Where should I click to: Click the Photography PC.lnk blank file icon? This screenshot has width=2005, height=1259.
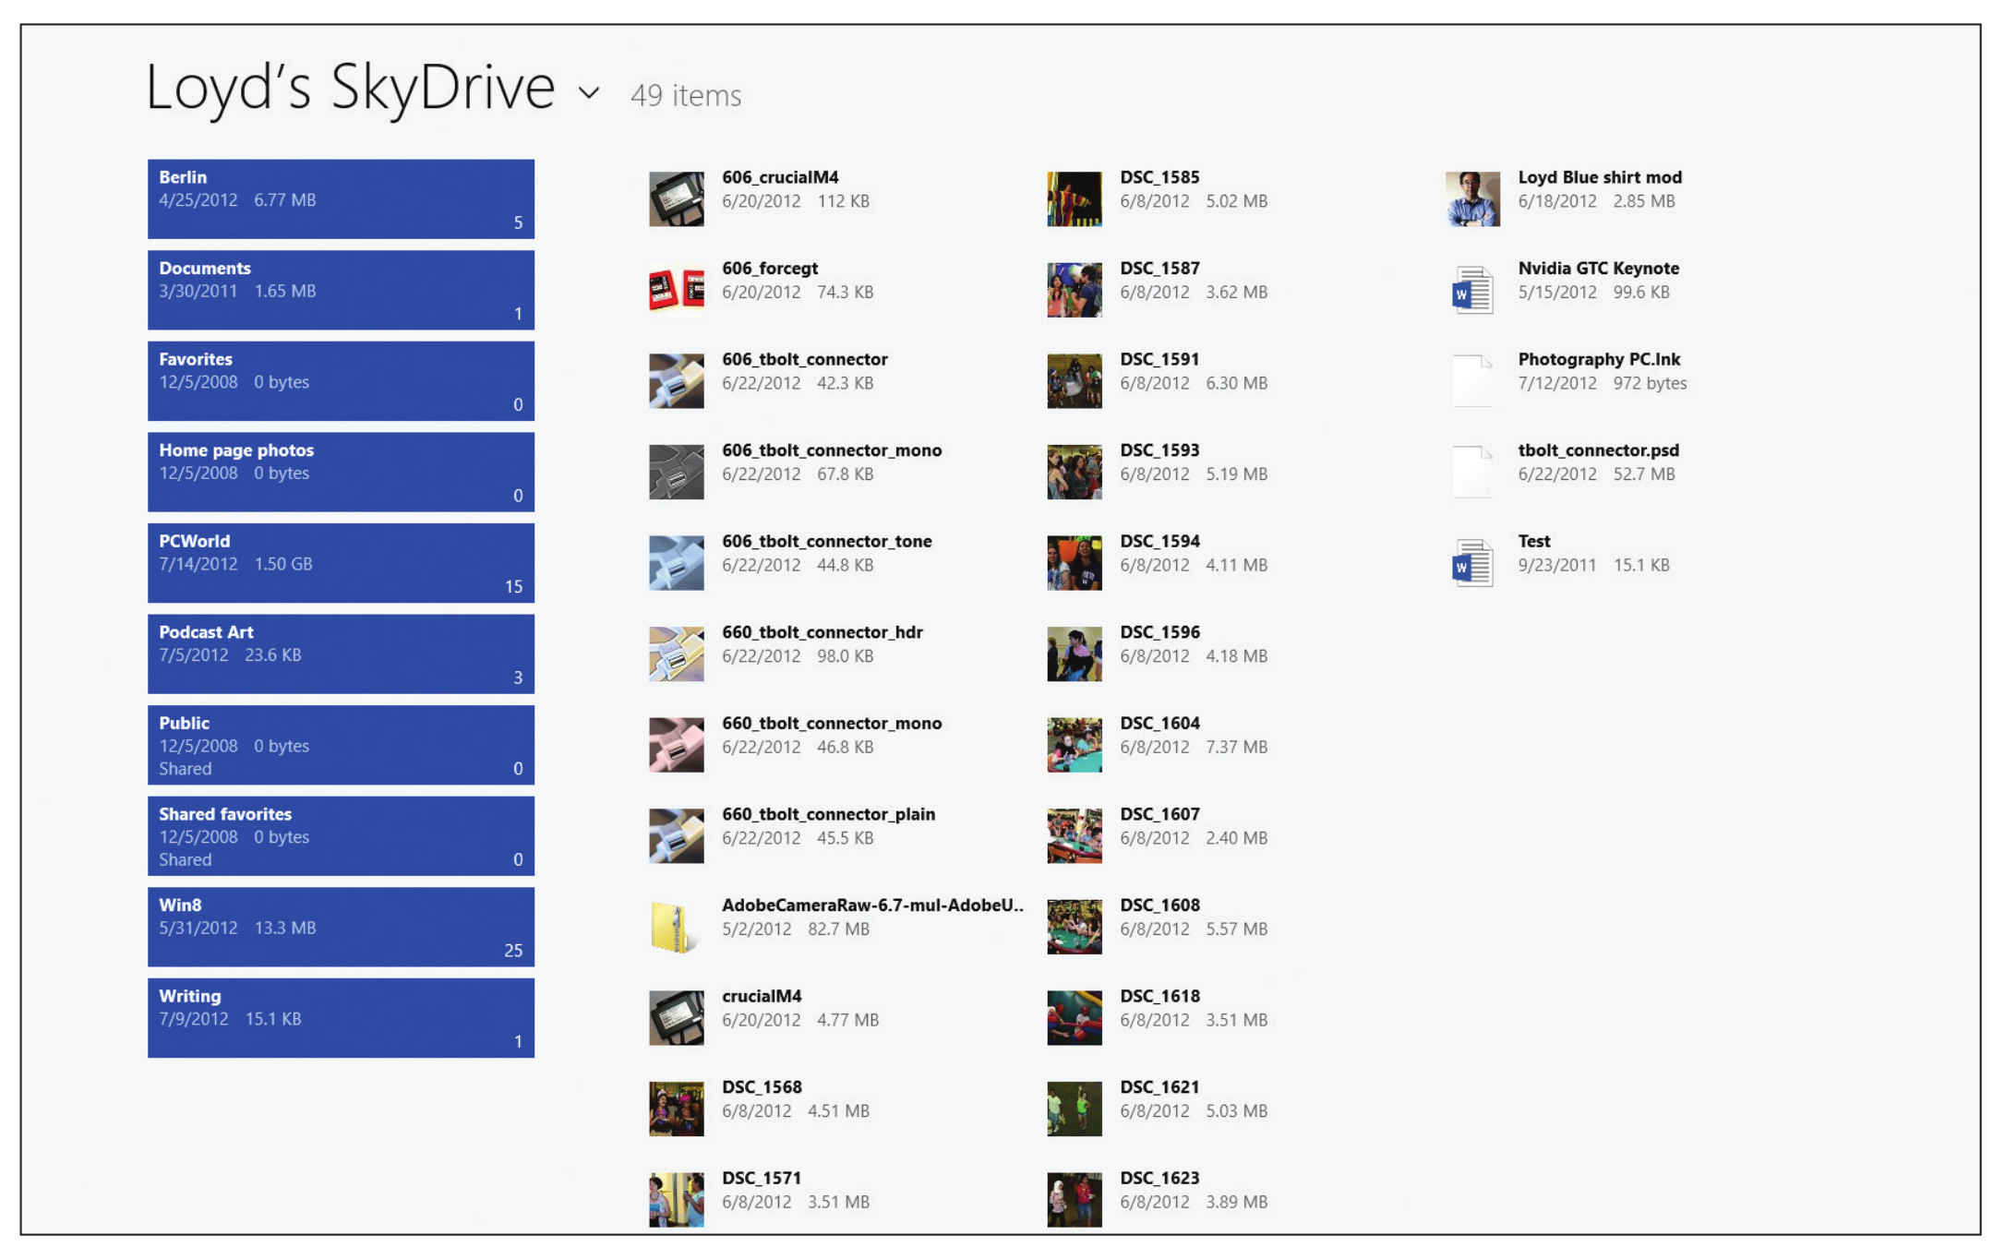[1472, 380]
